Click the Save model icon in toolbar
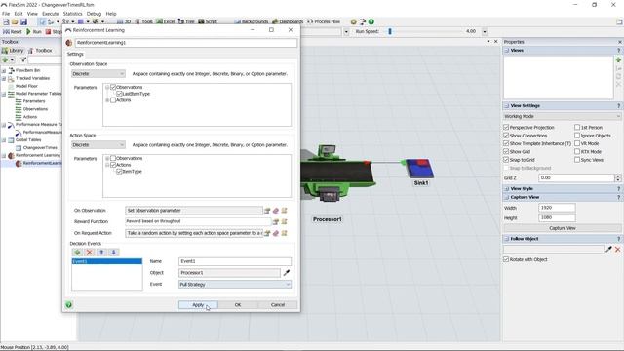The image size is (624, 351). (23, 21)
